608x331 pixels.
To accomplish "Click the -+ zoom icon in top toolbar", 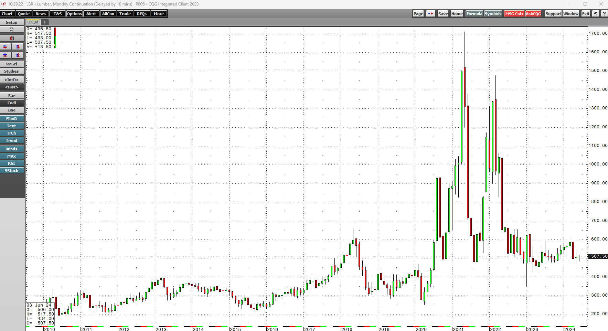I will 430,13.
